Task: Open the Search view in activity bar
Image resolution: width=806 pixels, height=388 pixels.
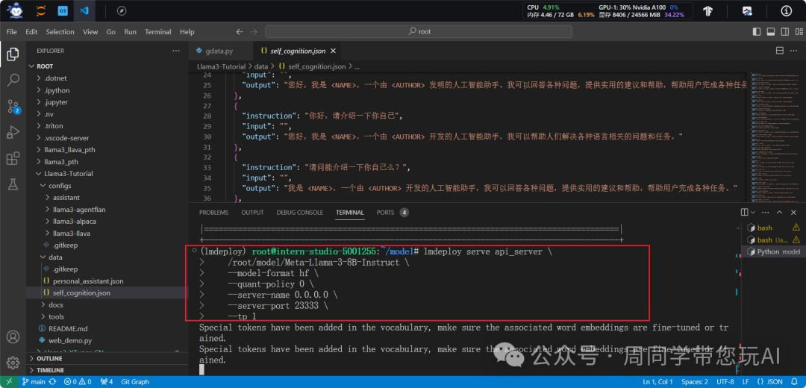Action: point(13,80)
